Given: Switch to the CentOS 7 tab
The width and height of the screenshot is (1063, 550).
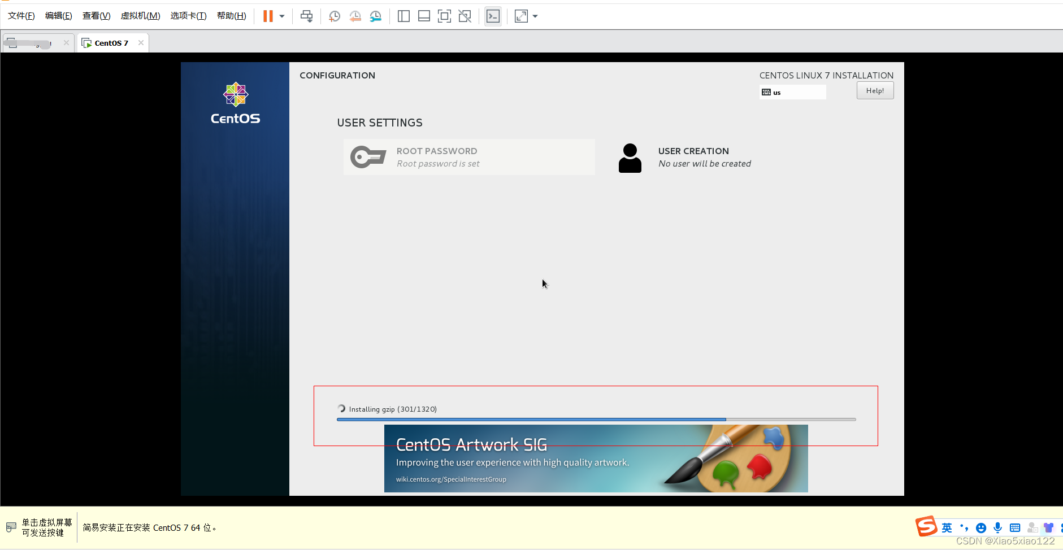Looking at the screenshot, I should click(x=111, y=43).
